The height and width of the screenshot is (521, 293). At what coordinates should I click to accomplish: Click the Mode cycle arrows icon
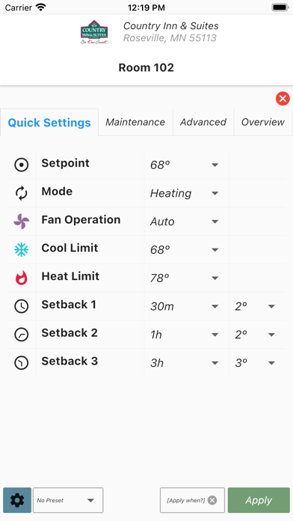click(x=22, y=193)
